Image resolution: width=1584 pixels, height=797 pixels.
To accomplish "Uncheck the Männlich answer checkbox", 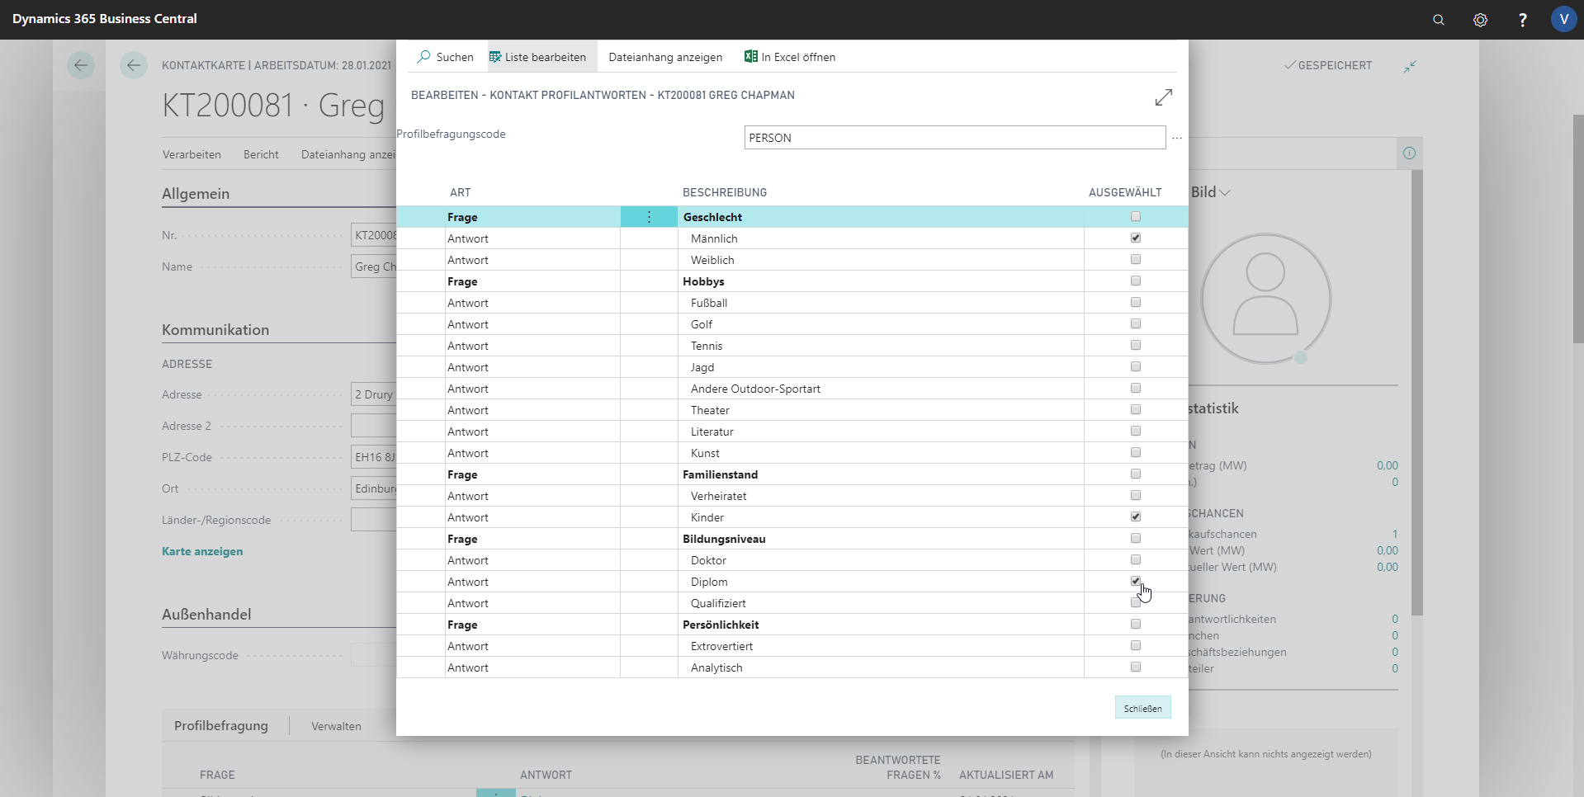I will 1136,238.
